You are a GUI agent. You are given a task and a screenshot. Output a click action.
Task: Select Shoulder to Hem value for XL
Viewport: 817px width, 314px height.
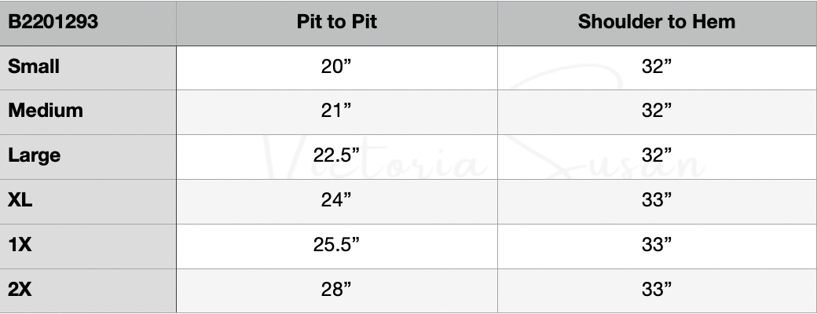coord(657,200)
